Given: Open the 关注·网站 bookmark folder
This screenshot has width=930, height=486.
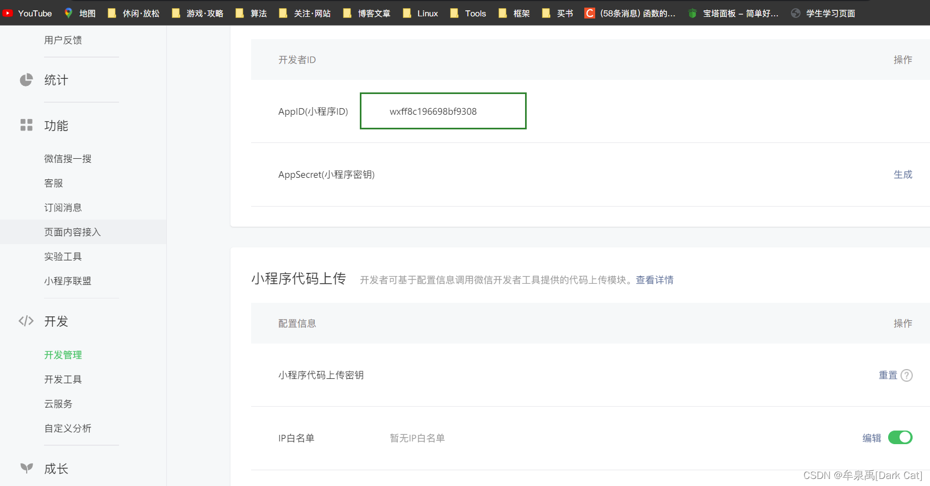Looking at the screenshot, I should pyautogui.click(x=305, y=13).
